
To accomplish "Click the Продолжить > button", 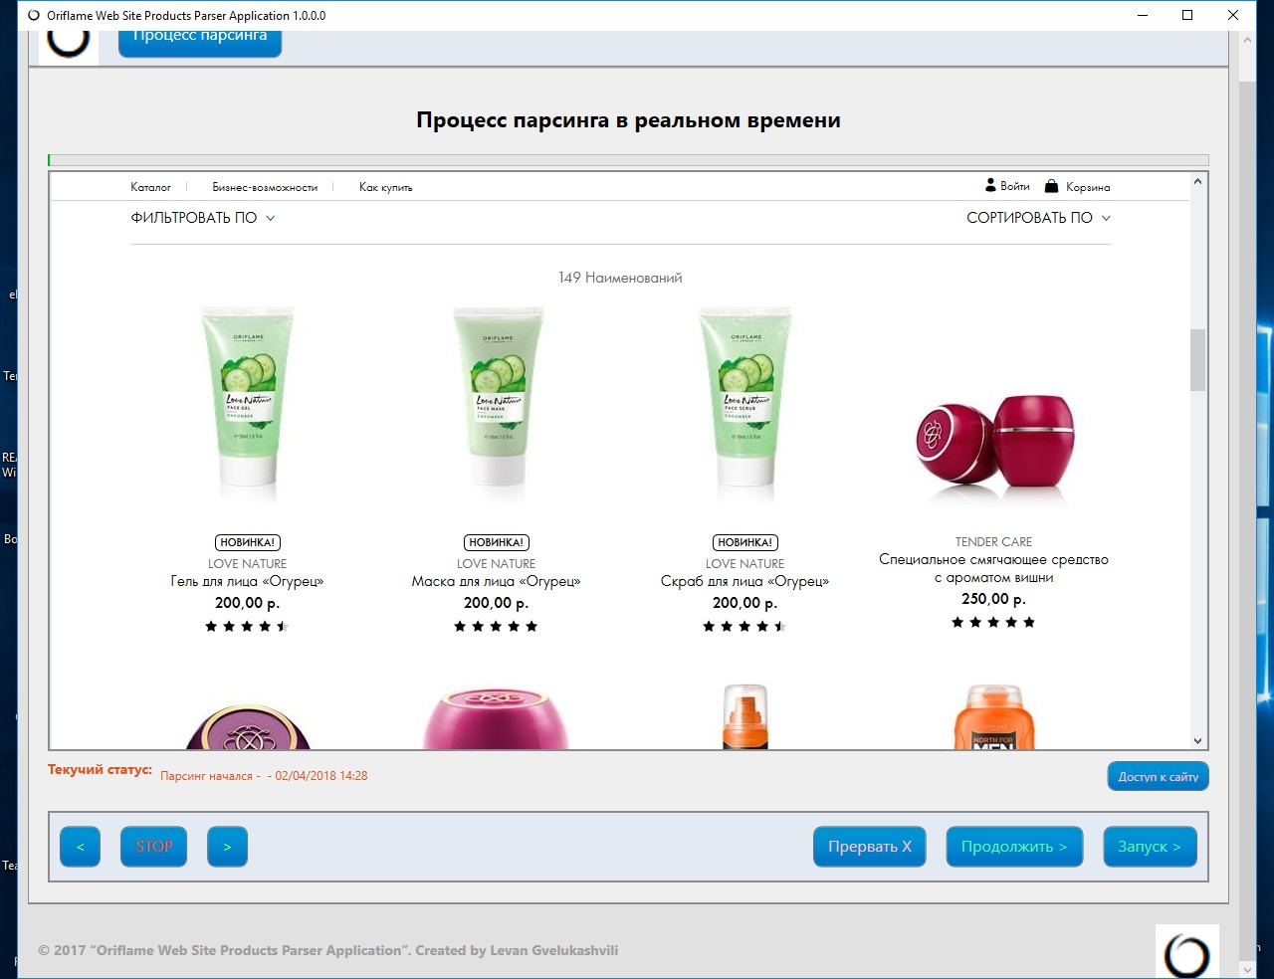I will (x=1014, y=847).
